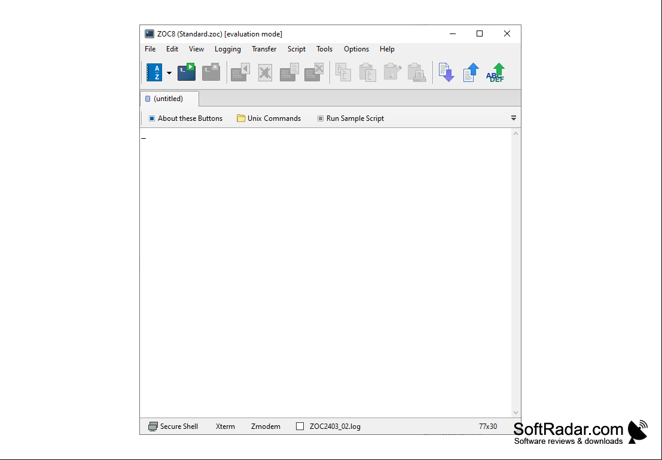Screen dimensions: 662x460
Task: Click the paste clipboard toolbar icon
Action: tap(367, 72)
